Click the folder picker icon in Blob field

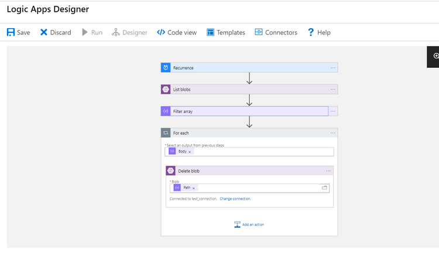point(325,188)
